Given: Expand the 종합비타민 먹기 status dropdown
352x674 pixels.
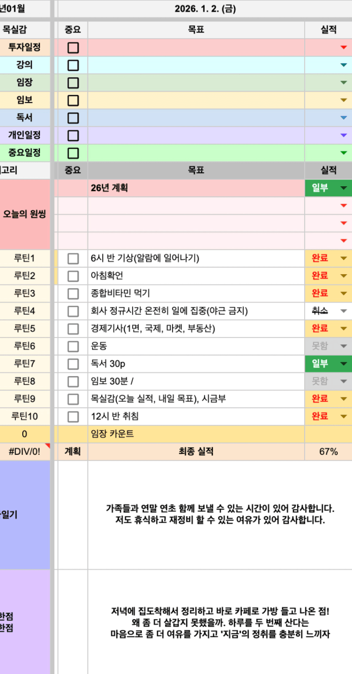Looking at the screenshot, I should point(343,293).
